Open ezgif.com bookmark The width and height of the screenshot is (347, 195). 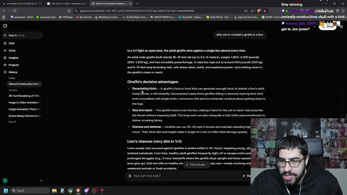pos(246,17)
